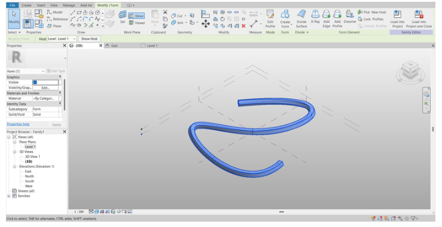Viewport: 442px width, 227px height.
Task: Click the Material value field
Action: click(x=45, y=98)
